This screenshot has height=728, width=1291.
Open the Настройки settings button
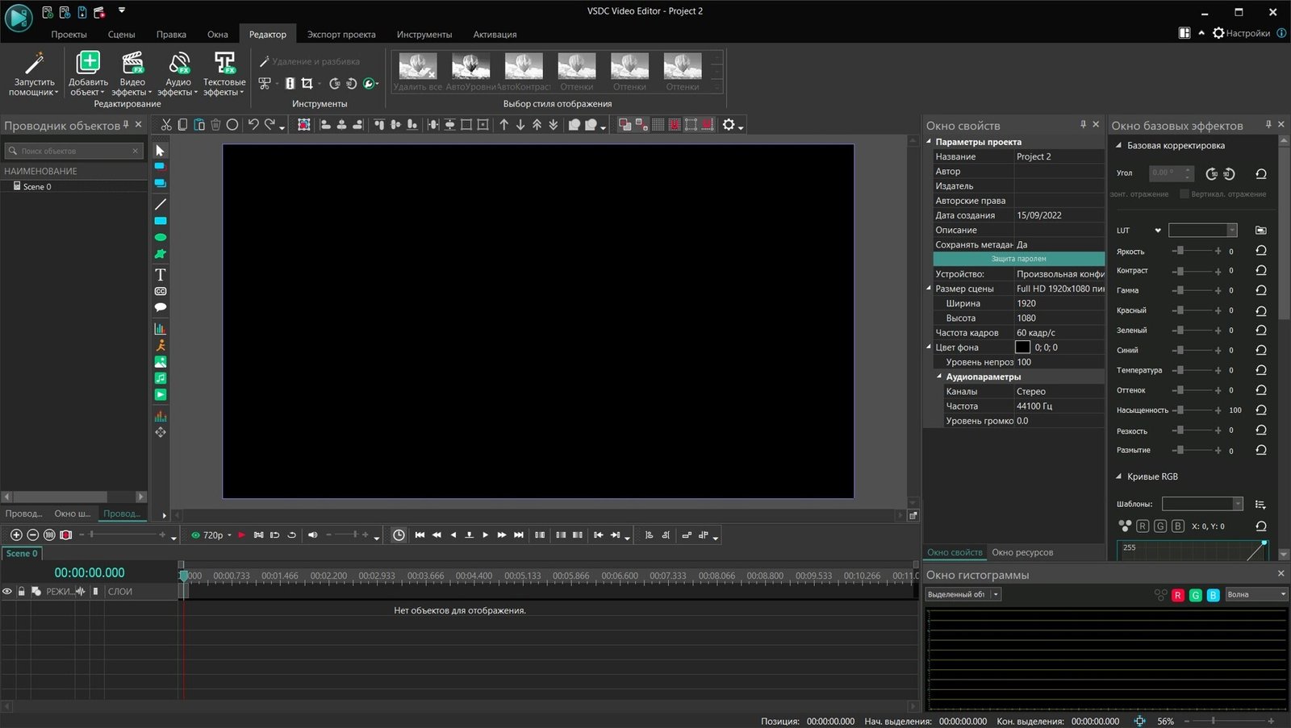(x=1241, y=33)
